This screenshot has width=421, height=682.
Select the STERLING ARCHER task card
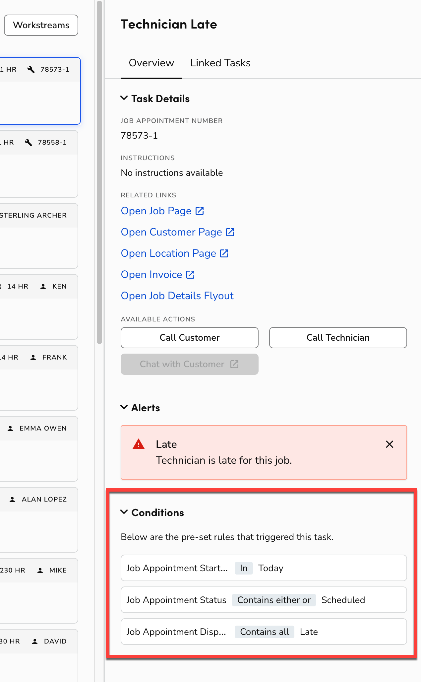[39, 236]
